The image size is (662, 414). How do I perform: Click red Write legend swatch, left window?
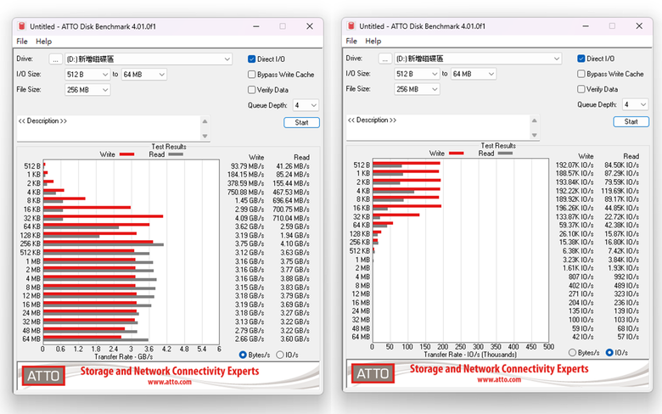[x=126, y=154]
